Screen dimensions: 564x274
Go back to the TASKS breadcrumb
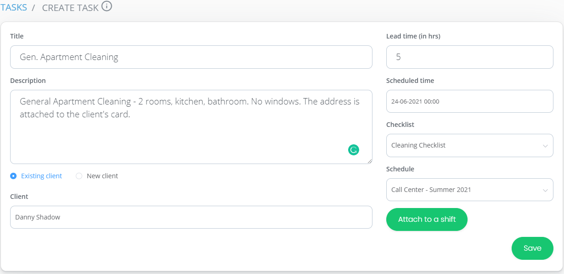13,7
